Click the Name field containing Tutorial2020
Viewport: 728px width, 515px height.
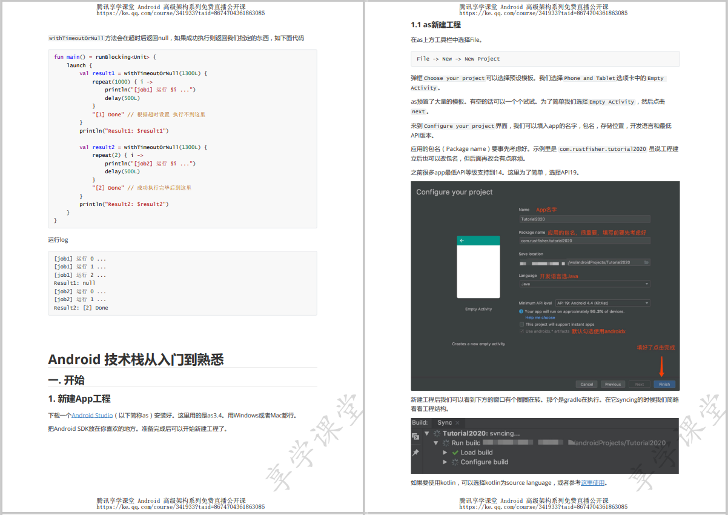584,219
